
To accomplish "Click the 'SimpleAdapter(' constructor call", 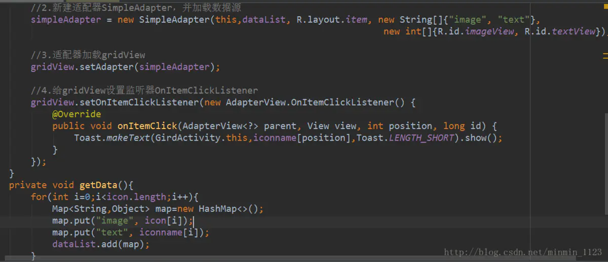I will coord(177,20).
